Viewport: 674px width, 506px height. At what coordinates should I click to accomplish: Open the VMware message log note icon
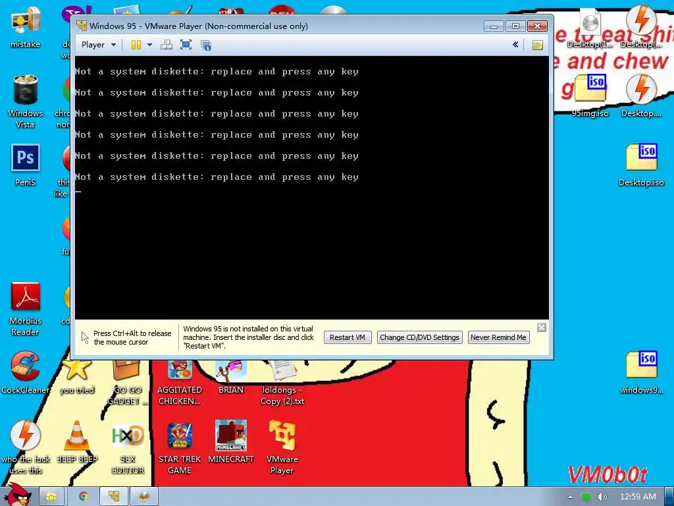tap(537, 45)
